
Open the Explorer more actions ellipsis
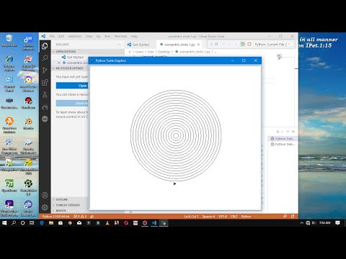tap(119, 45)
